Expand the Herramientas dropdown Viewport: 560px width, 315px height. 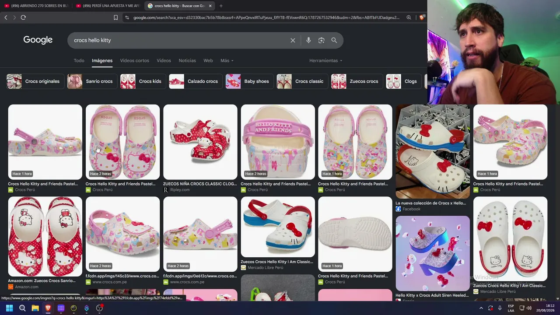[326, 60]
